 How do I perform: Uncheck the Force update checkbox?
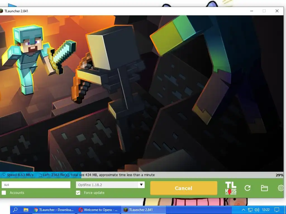tap(78, 193)
